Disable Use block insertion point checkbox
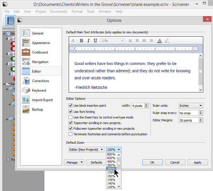Viewport: 213px width, 191px height. 71,106
